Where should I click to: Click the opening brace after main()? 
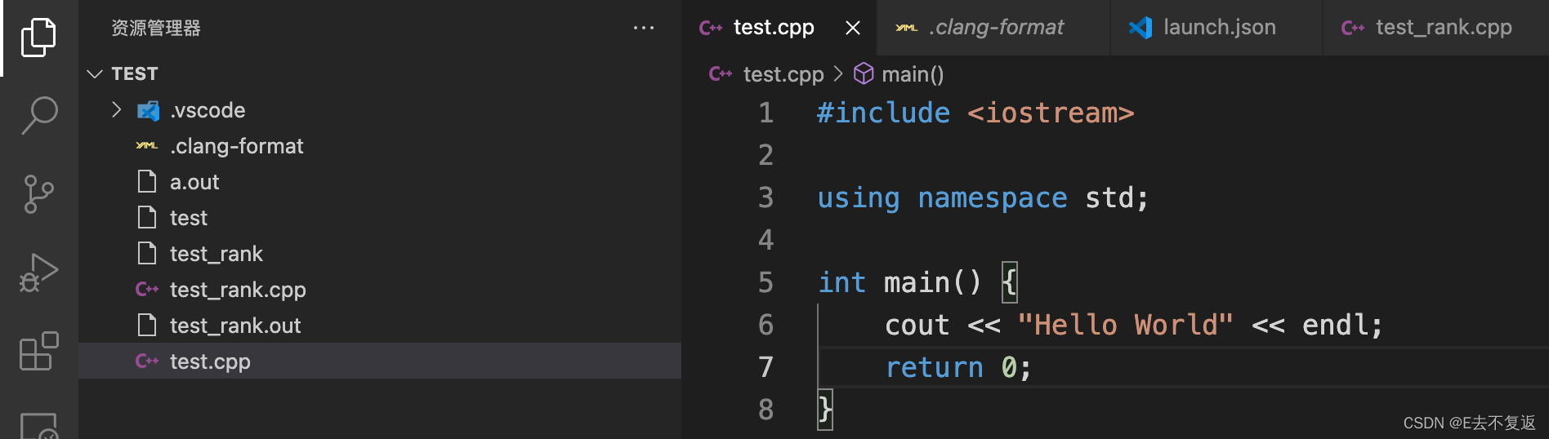pyautogui.click(x=1010, y=282)
